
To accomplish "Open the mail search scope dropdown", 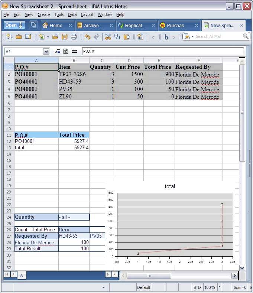I will [x=192, y=36].
